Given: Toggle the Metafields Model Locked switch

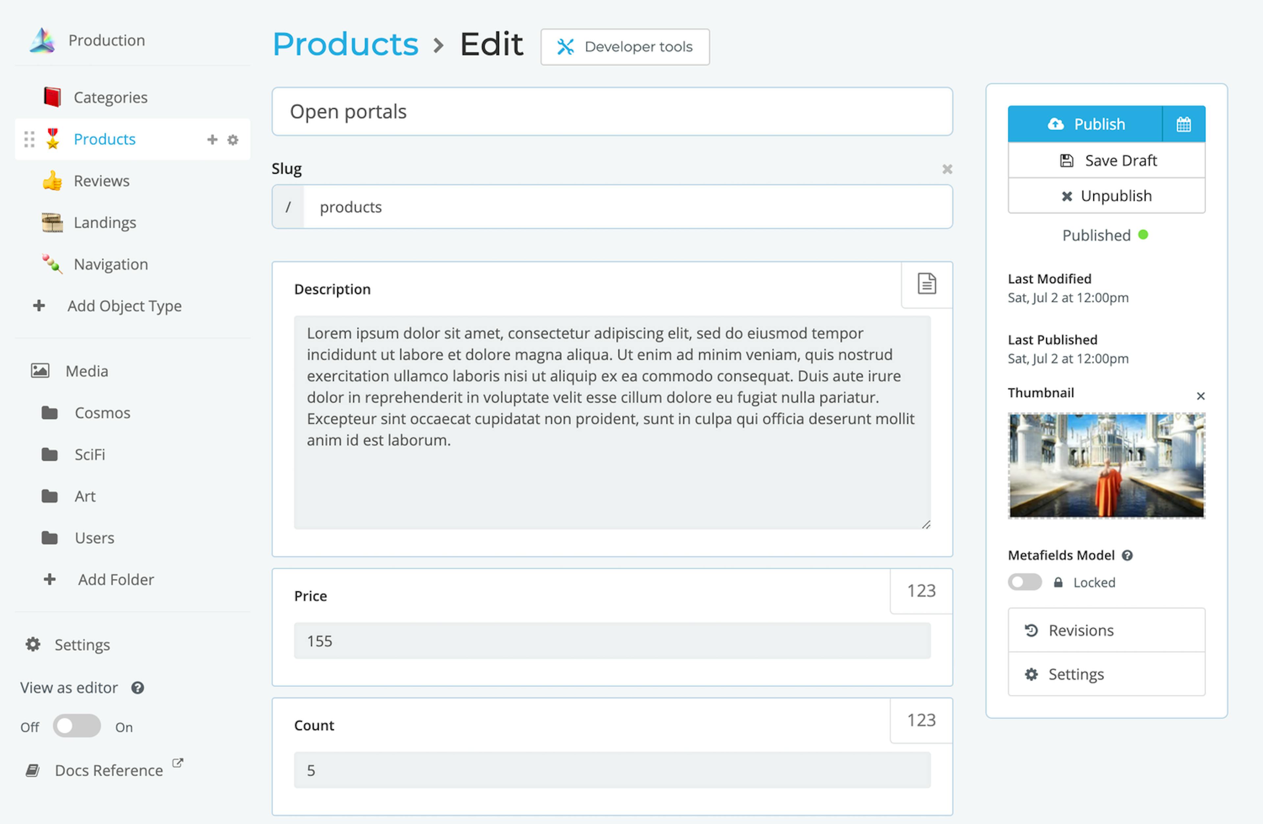Looking at the screenshot, I should (x=1025, y=582).
